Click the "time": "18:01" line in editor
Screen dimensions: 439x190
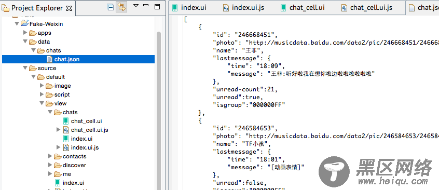click(256, 159)
